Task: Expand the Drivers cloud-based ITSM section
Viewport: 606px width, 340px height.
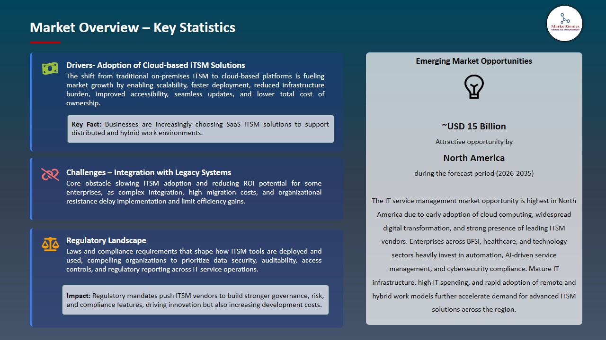Action: 156,65
